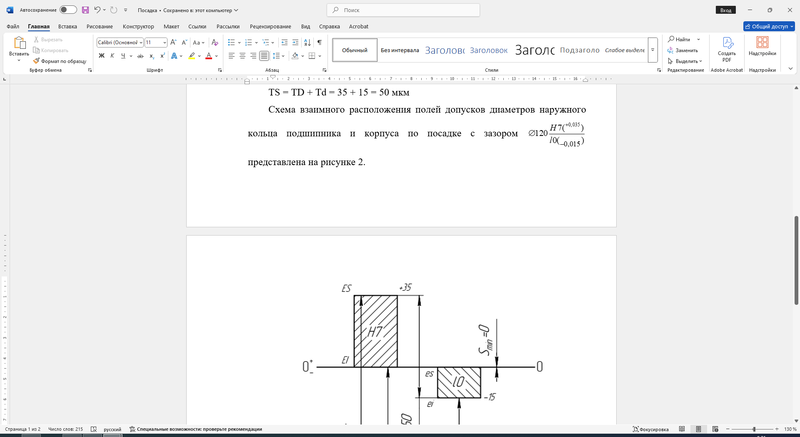Pick font color red swatch
The height and width of the screenshot is (437, 800).
click(x=209, y=56)
